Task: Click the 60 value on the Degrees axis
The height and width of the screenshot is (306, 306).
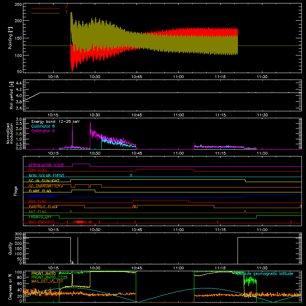Action: coord(20,283)
